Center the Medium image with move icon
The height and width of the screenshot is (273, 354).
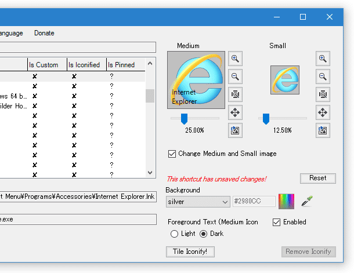(235, 112)
